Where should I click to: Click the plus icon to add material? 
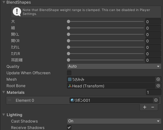tap(145, 107)
